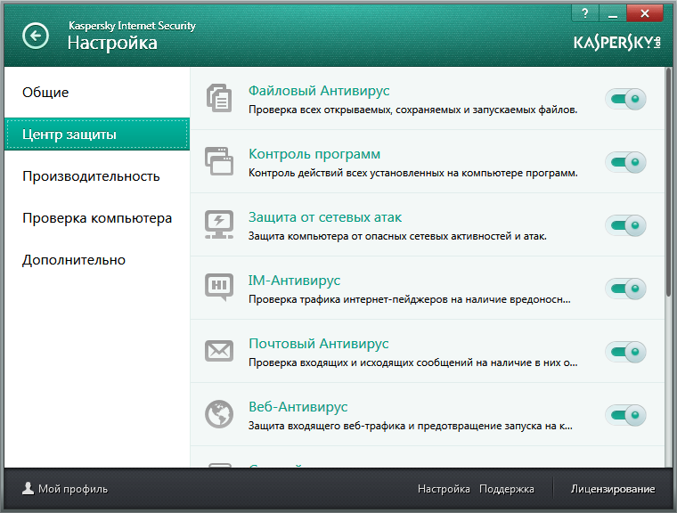
Task: Click the 'Kaspersky Internet Security' title text
Action: click(x=132, y=26)
